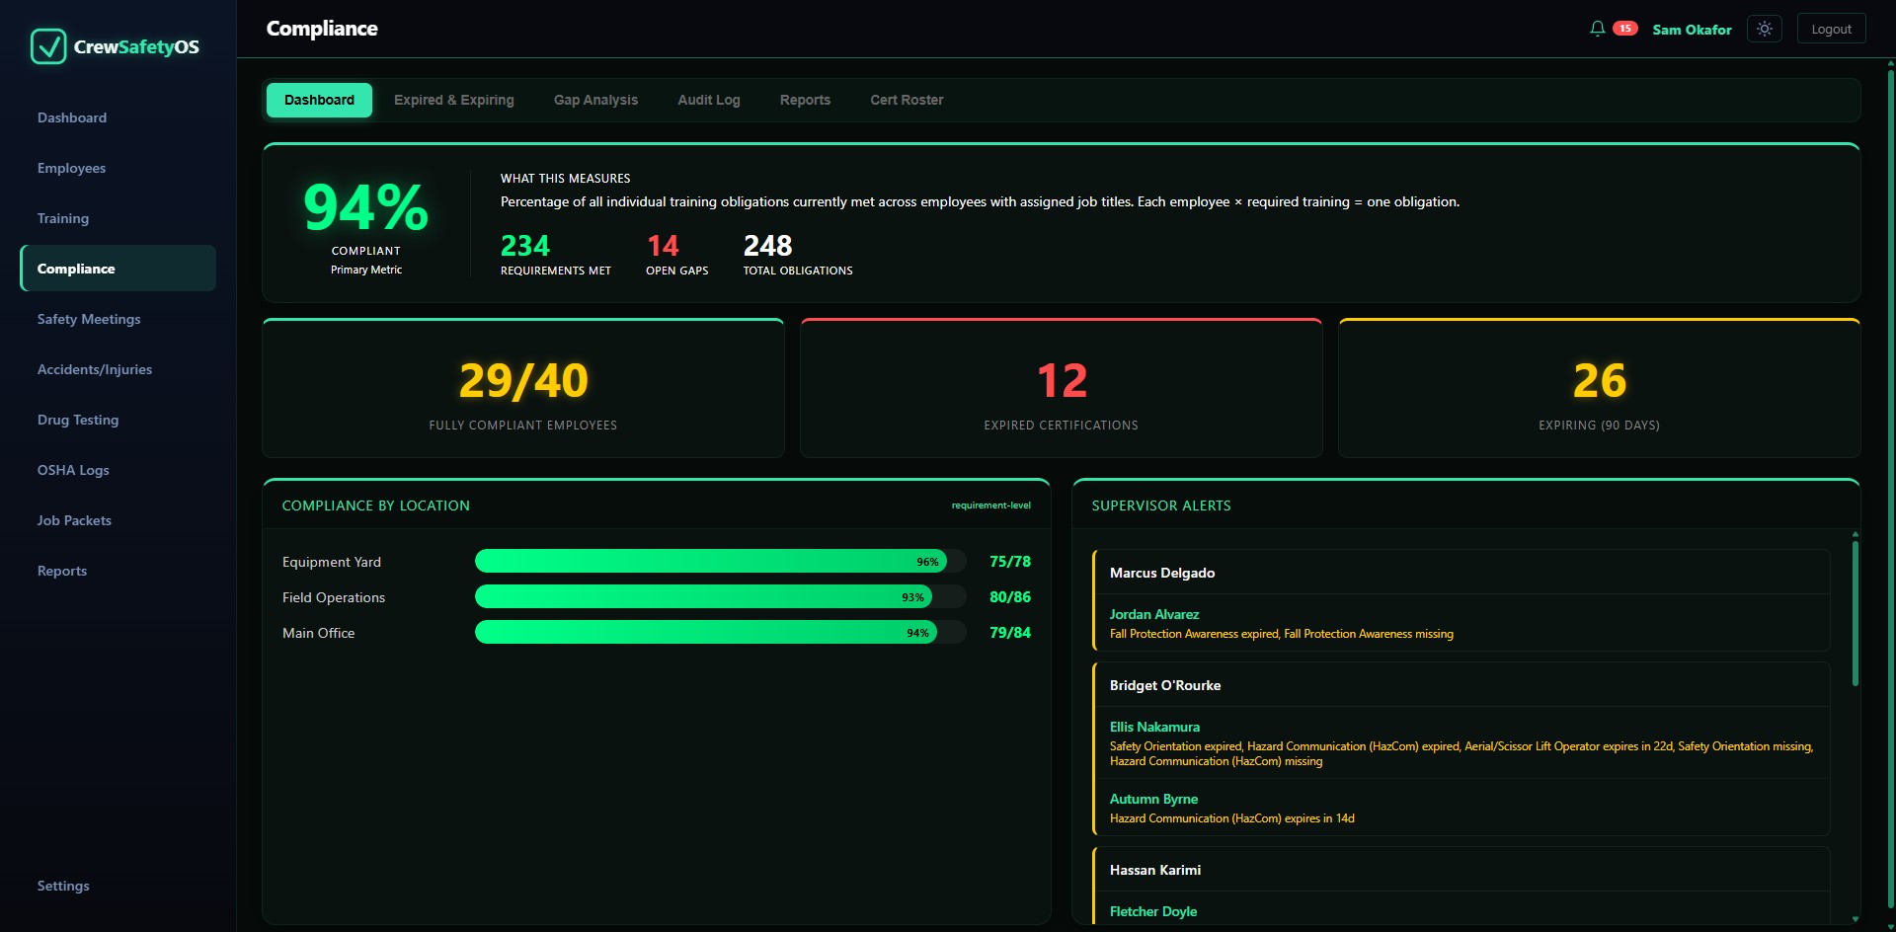Click Jordan Alvarez Fall Protection Awareness alert text
The image size is (1896, 932).
pos(1282,634)
